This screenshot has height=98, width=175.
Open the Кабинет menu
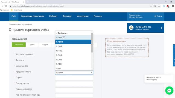(x=53, y=16)
